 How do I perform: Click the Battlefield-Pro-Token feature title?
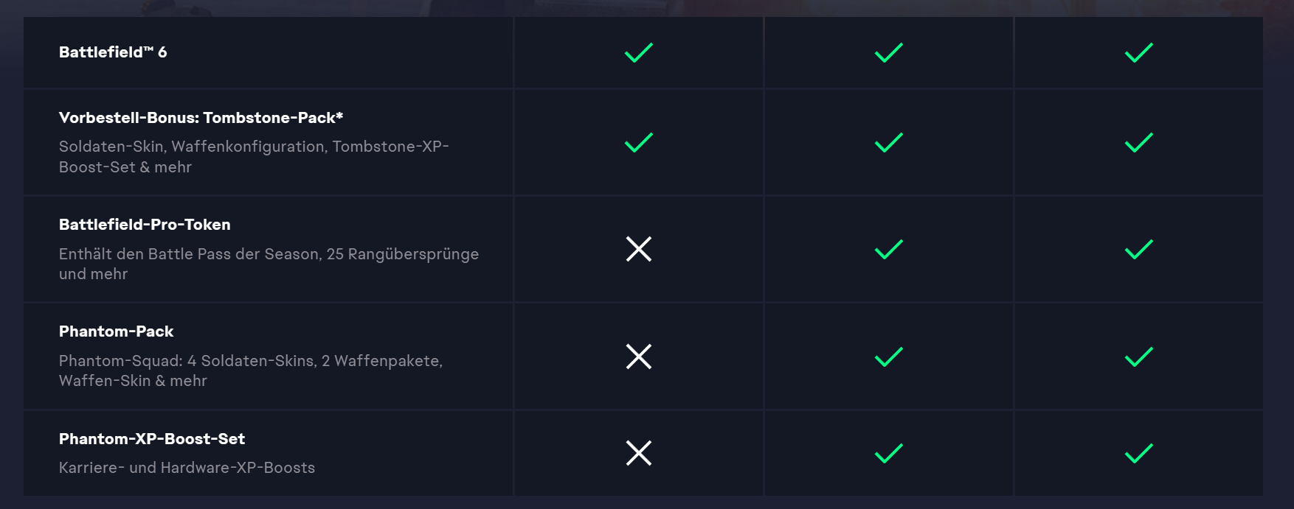145,225
